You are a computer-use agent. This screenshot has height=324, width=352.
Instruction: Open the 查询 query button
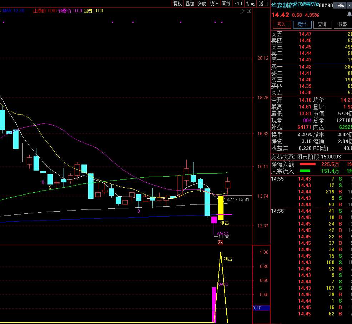[x=322, y=25]
